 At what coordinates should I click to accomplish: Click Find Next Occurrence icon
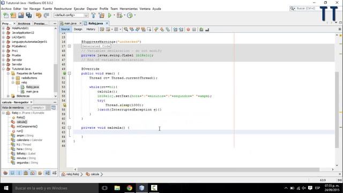coord(137,29)
